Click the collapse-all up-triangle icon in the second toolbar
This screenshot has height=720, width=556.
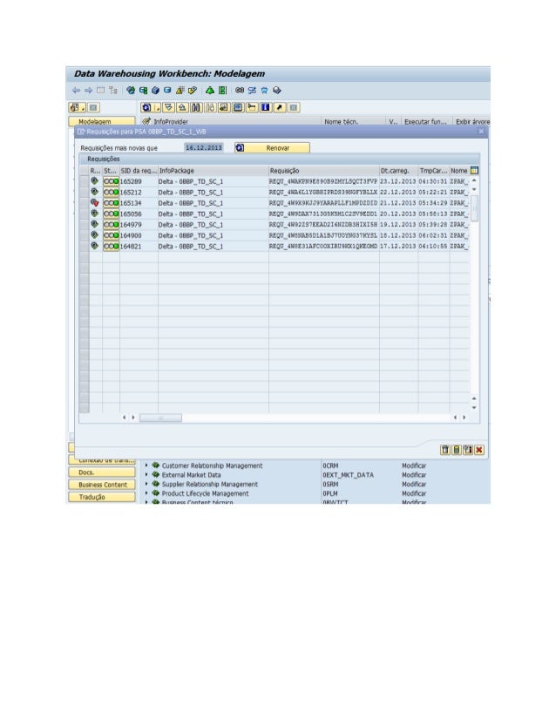[182, 107]
